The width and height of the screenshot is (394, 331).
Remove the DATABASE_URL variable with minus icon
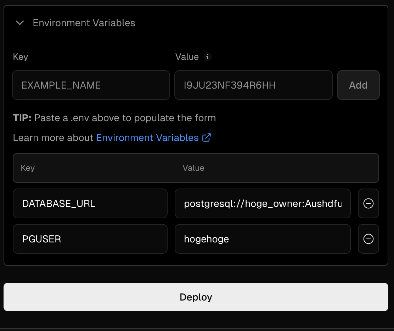368,203
